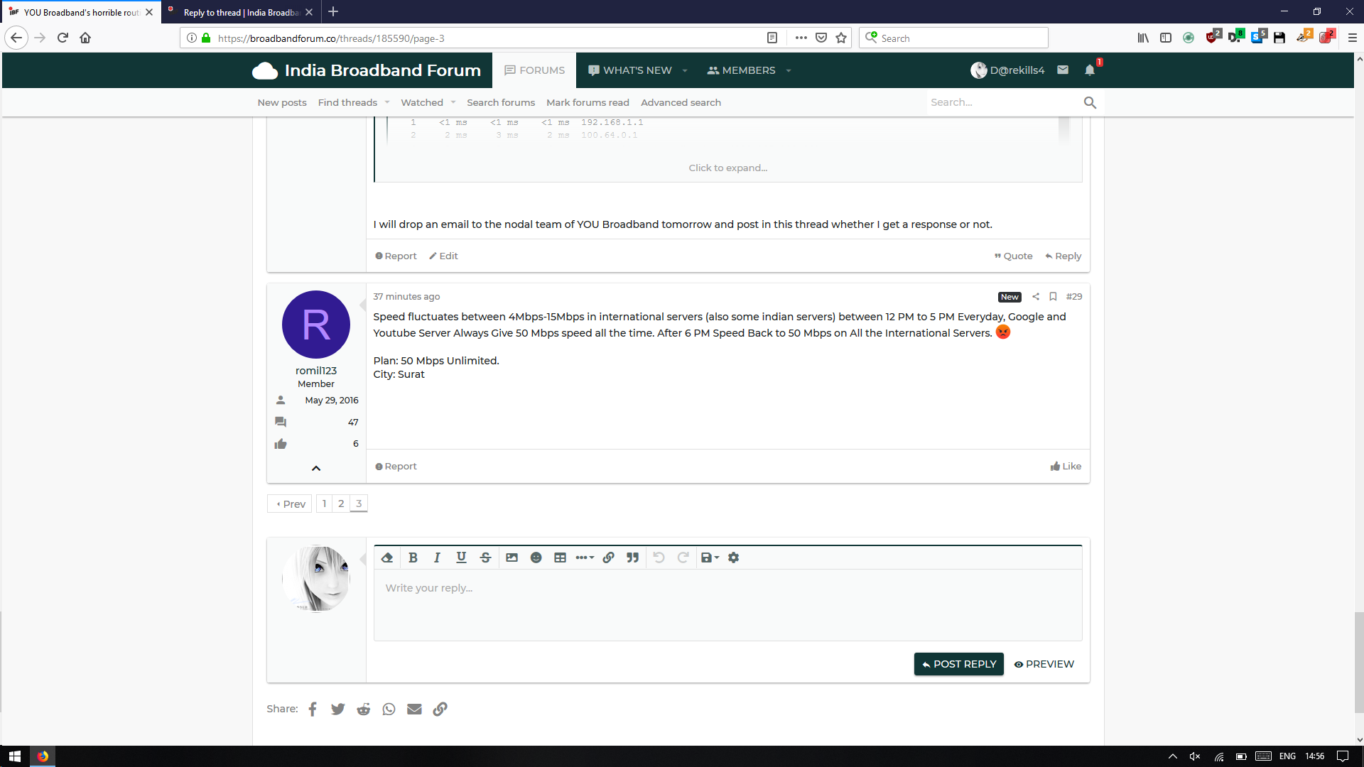The height and width of the screenshot is (767, 1364).
Task: Open forum conversations envelope icon
Action: (x=1063, y=70)
